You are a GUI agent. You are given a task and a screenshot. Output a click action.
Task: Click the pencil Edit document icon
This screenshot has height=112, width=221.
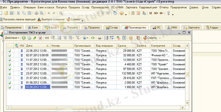pos(35,38)
